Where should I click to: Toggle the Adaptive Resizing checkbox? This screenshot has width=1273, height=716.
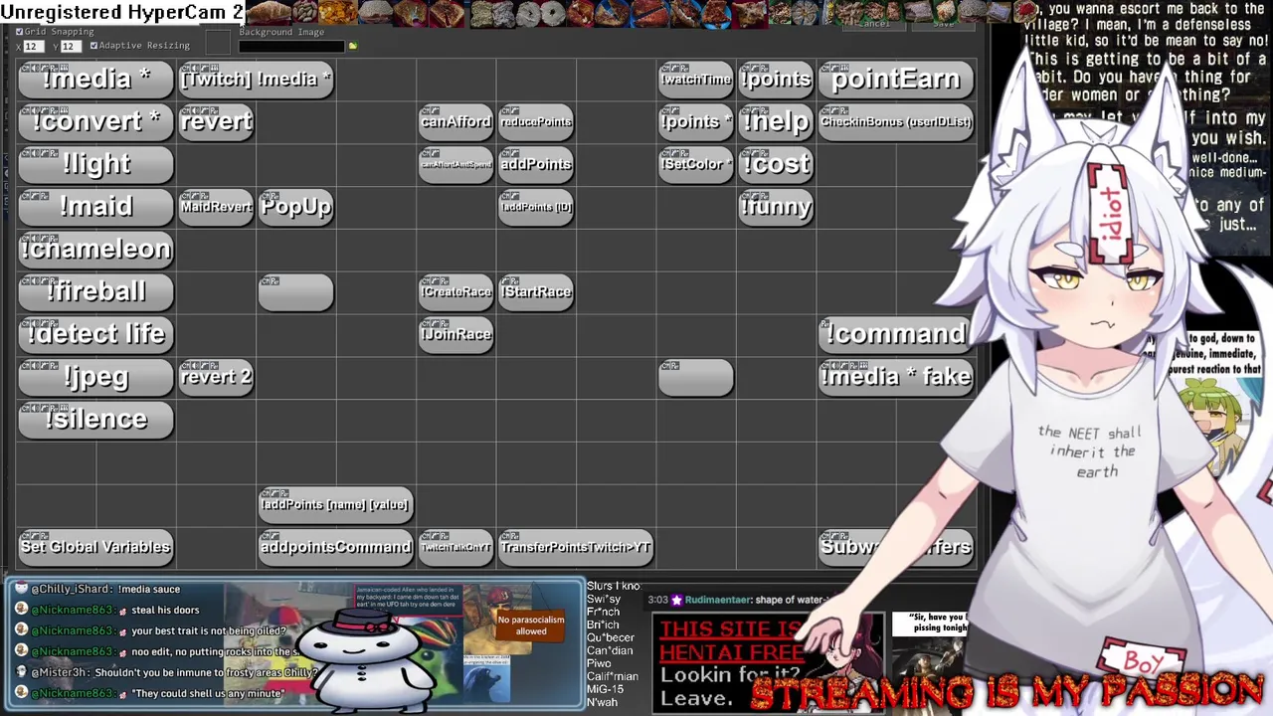[94, 46]
